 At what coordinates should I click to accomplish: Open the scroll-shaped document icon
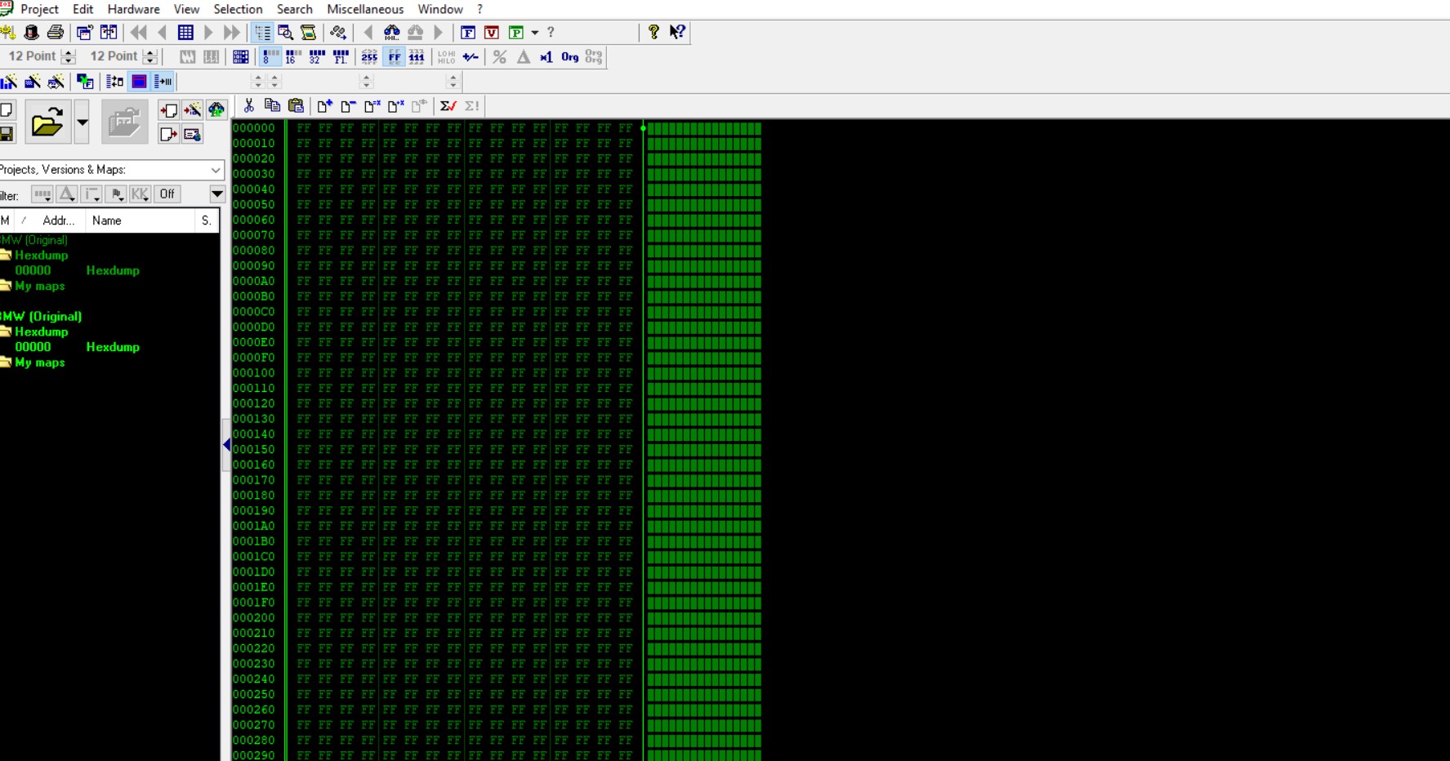tap(309, 33)
